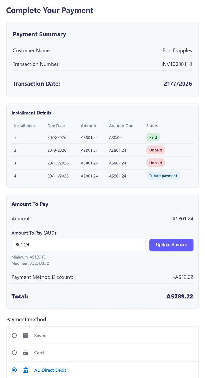Click the Unpaid badge for 20/9/2026 installment
Image resolution: width=205 pixels, height=378 pixels.
155,150
